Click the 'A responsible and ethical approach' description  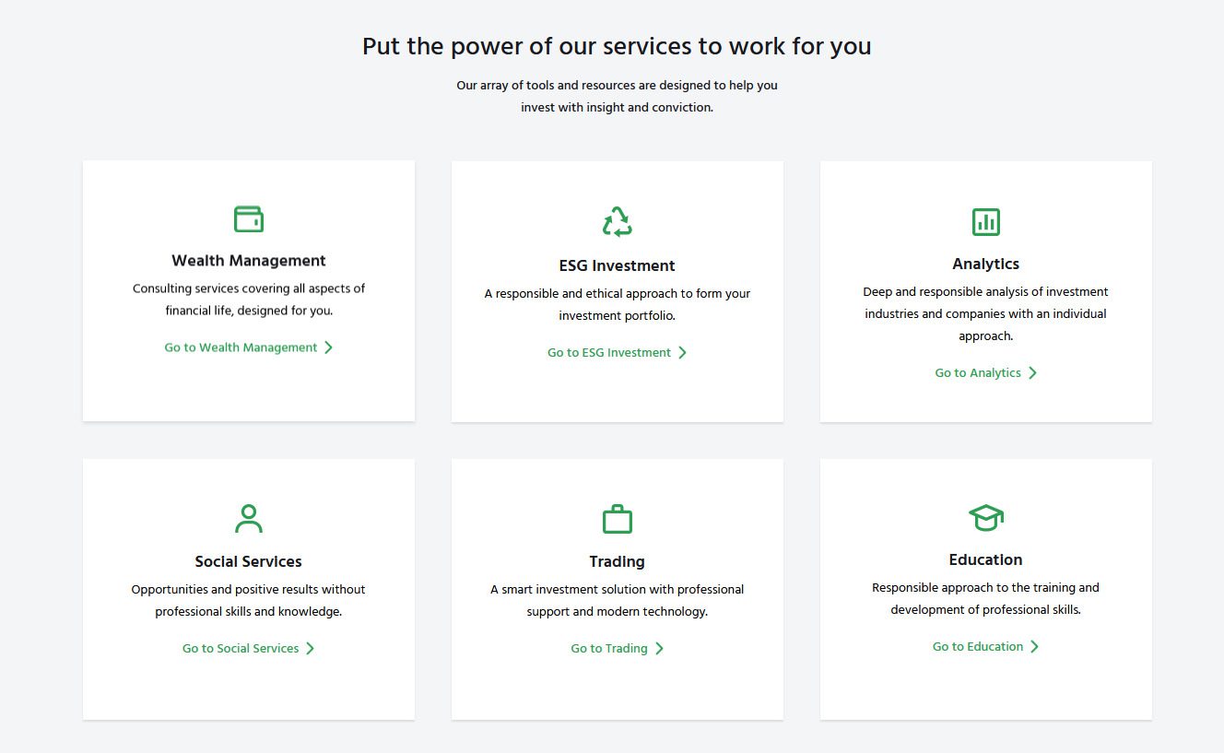[x=618, y=304]
